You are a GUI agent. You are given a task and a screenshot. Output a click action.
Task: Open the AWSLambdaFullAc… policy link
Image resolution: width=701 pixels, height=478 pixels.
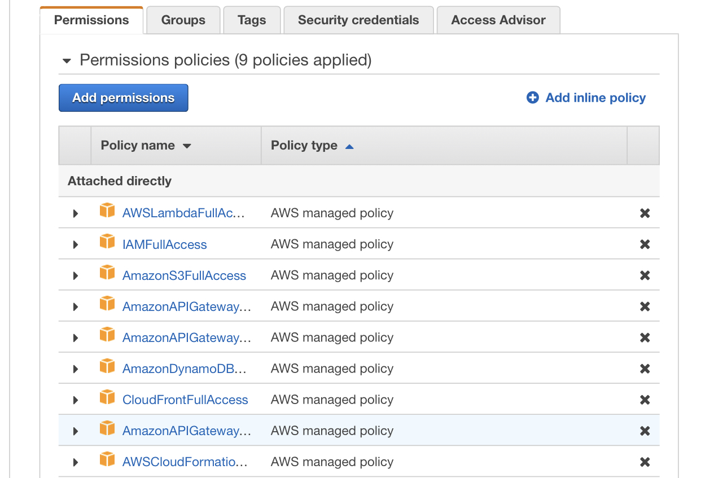(x=183, y=213)
